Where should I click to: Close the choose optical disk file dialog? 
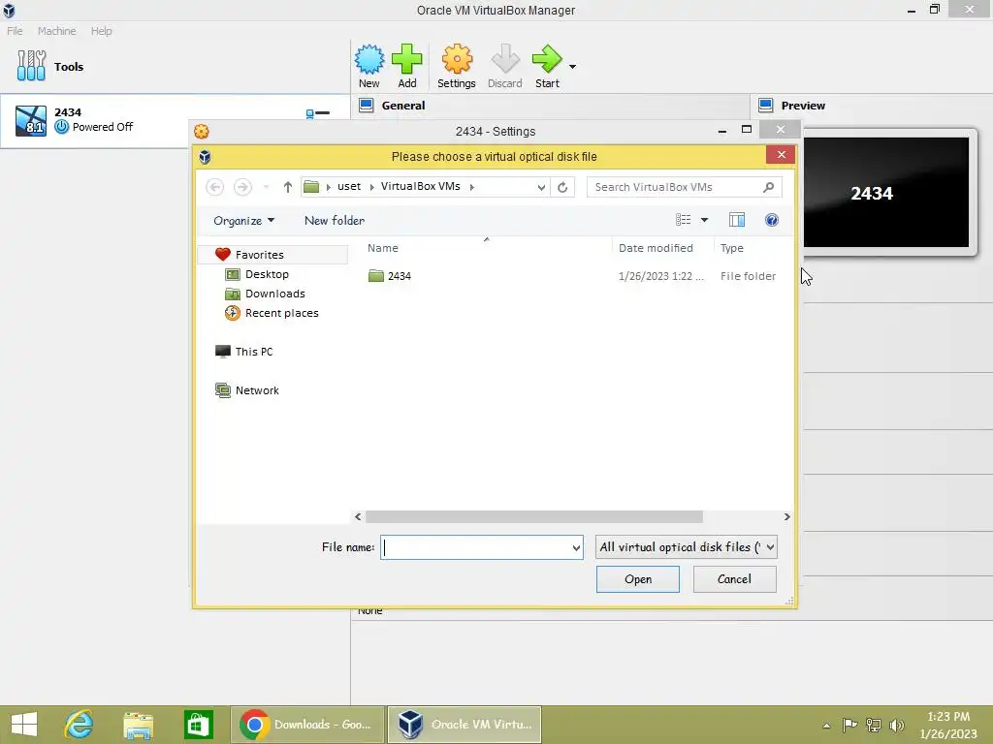point(781,155)
